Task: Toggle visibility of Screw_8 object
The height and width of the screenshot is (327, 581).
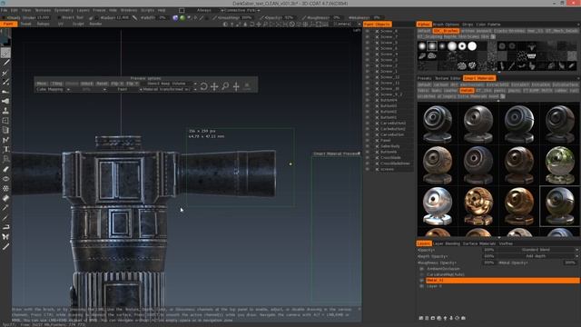Action: coord(368,31)
